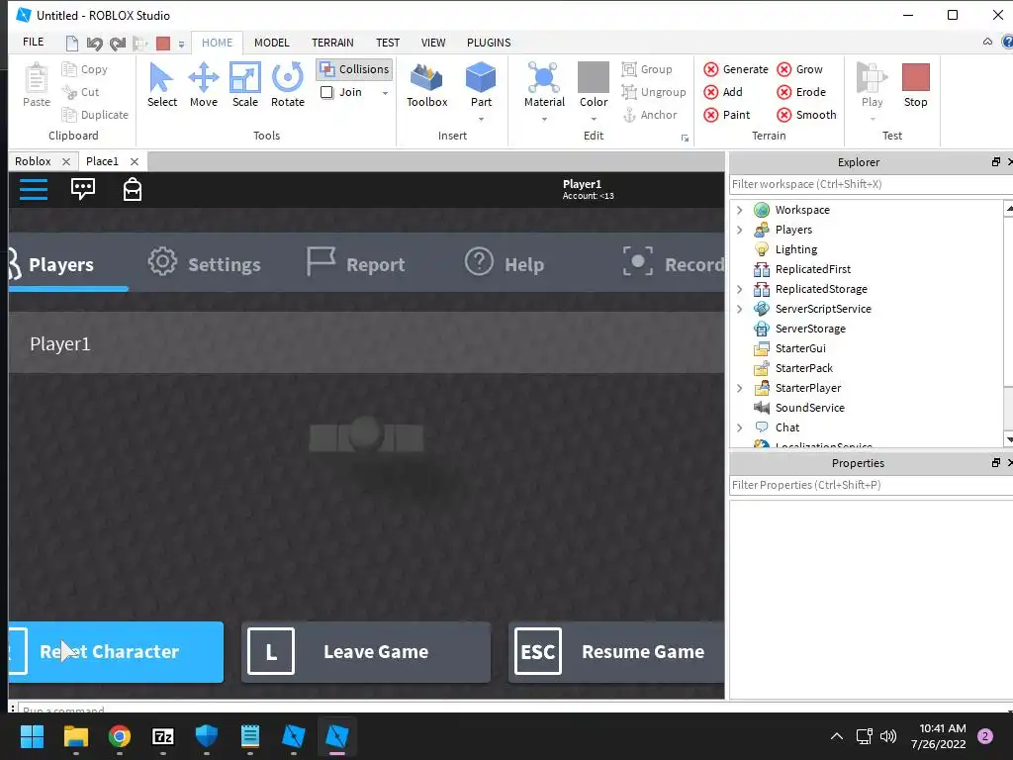This screenshot has height=760, width=1013.
Task: Open the Join options dropdown arrow
Action: [385, 93]
